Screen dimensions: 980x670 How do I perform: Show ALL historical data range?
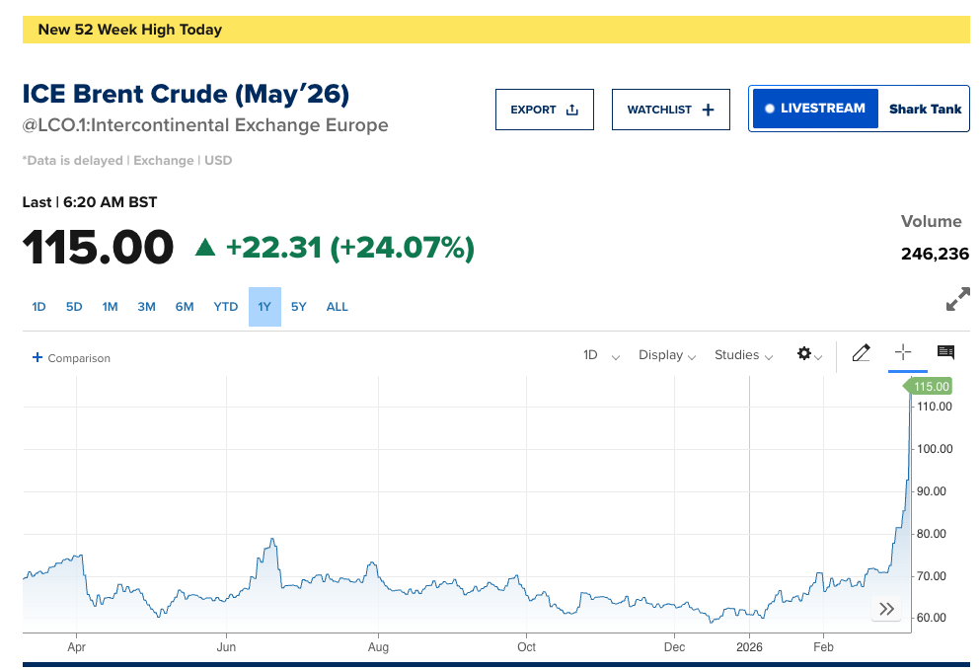[338, 307]
